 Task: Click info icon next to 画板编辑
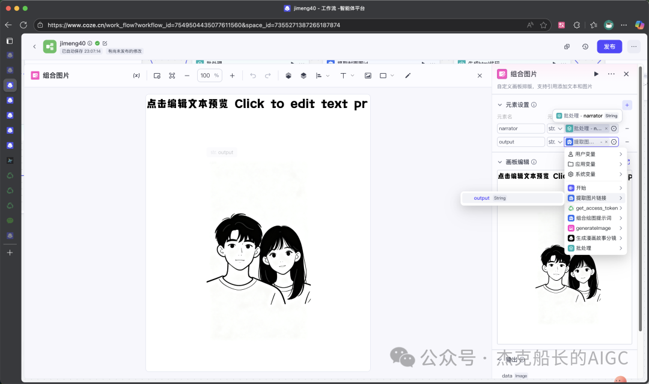[x=534, y=162]
